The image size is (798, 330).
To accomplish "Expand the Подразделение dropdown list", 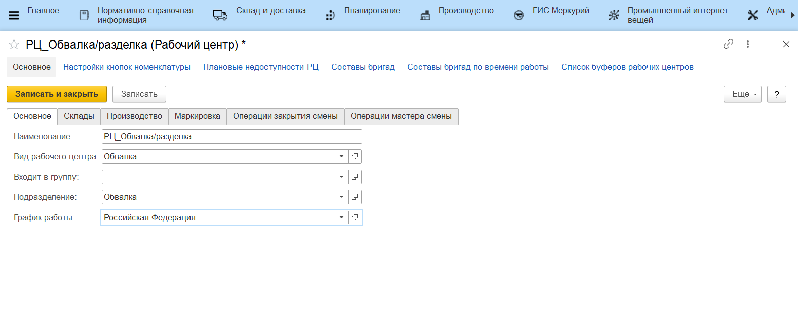I will pyautogui.click(x=341, y=197).
